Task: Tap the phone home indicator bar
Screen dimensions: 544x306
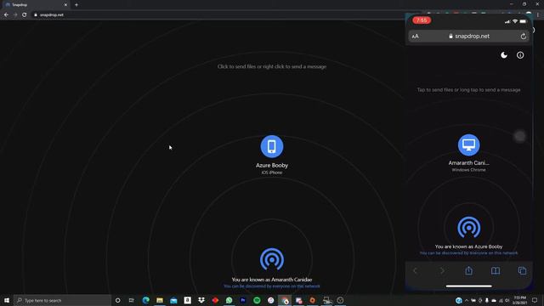Action: 468,286
